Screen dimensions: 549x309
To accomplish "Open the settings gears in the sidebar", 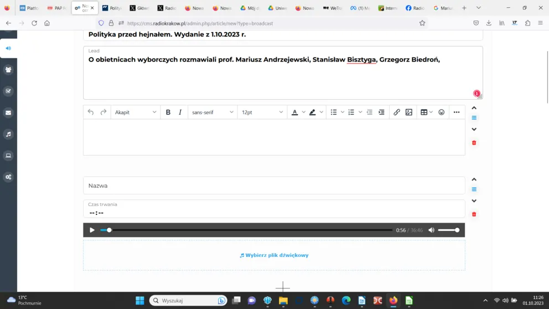I will coord(8,177).
